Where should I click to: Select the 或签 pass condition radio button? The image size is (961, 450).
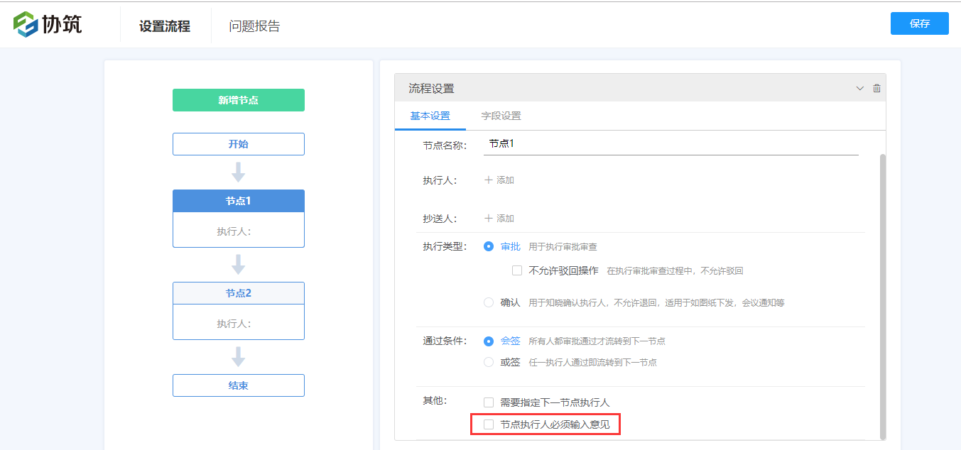(x=488, y=362)
